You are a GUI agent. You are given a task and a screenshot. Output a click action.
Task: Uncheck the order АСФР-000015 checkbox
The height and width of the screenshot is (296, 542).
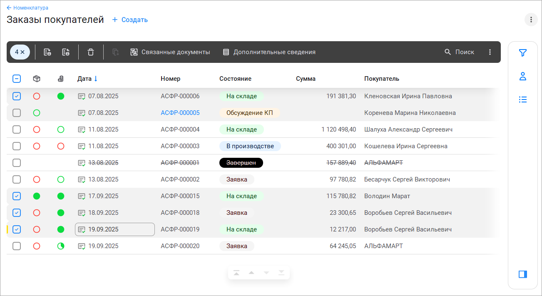point(17,196)
